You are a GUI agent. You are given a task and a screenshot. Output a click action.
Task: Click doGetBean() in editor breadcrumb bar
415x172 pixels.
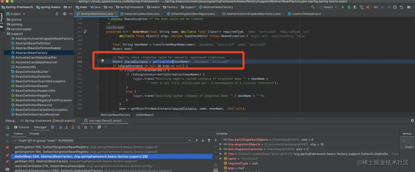click(x=145, y=115)
